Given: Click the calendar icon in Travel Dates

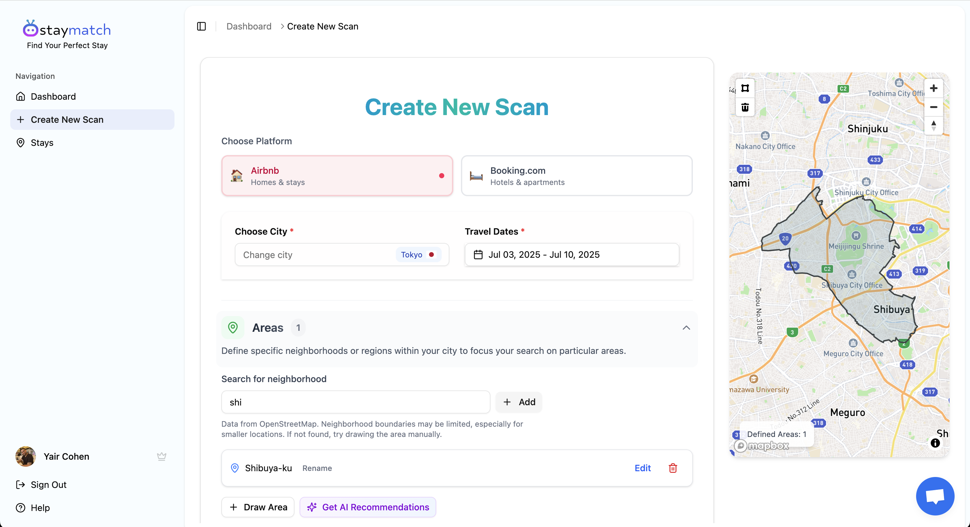Looking at the screenshot, I should point(478,255).
